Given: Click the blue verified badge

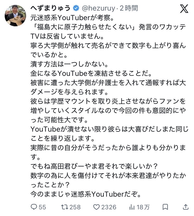Looking at the screenshot, I should pos(76,8).
